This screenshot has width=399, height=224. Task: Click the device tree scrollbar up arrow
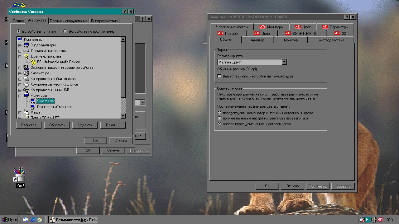(x=123, y=39)
